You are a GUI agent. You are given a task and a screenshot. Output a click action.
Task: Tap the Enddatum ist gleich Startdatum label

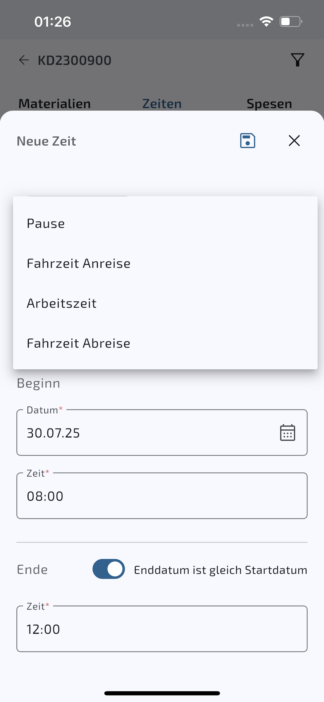220,570
